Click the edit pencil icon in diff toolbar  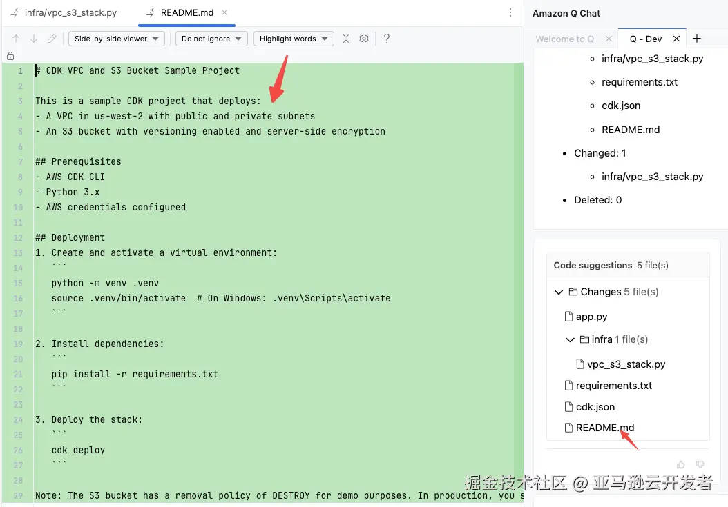pyautogui.click(x=52, y=39)
